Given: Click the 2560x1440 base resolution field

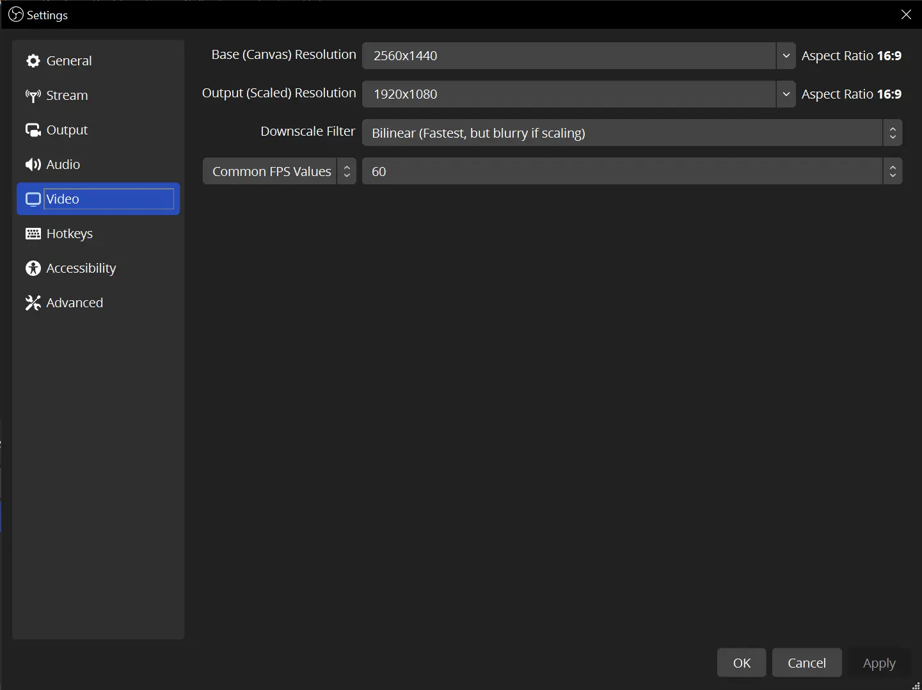Looking at the screenshot, I should click(x=569, y=56).
